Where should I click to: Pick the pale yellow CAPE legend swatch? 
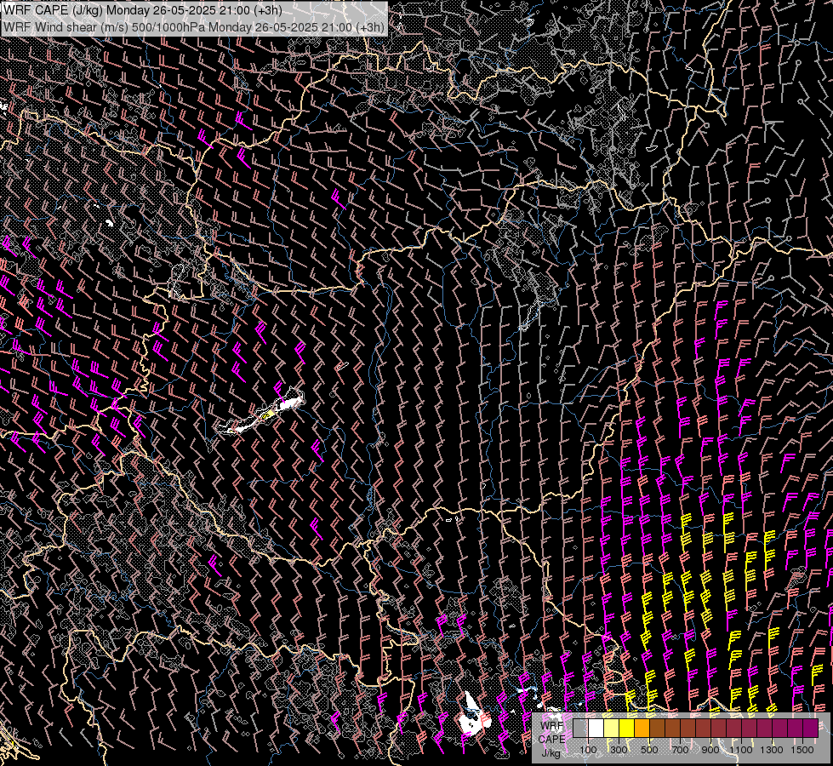(612, 728)
